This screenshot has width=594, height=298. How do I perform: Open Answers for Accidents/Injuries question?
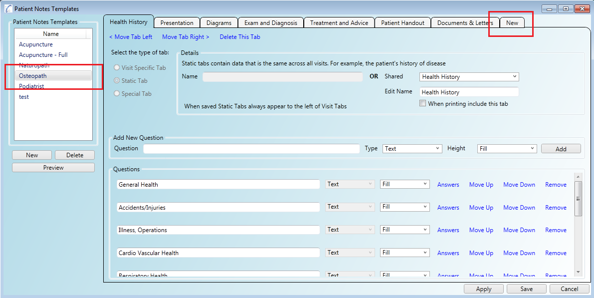[448, 208]
